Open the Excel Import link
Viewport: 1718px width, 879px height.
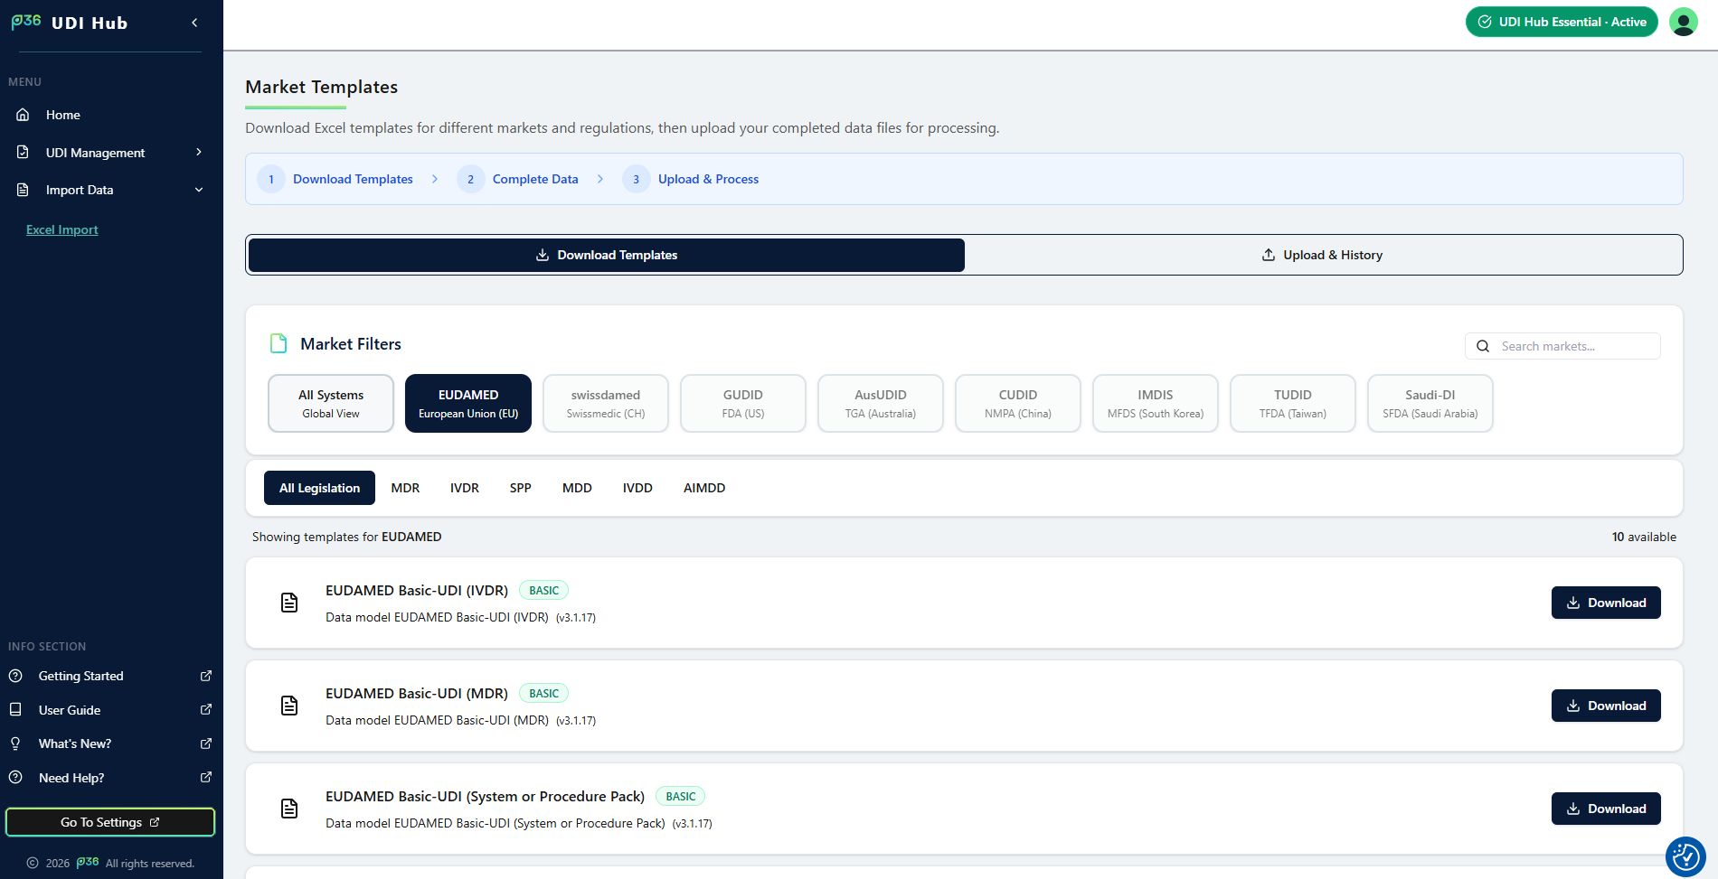click(62, 229)
